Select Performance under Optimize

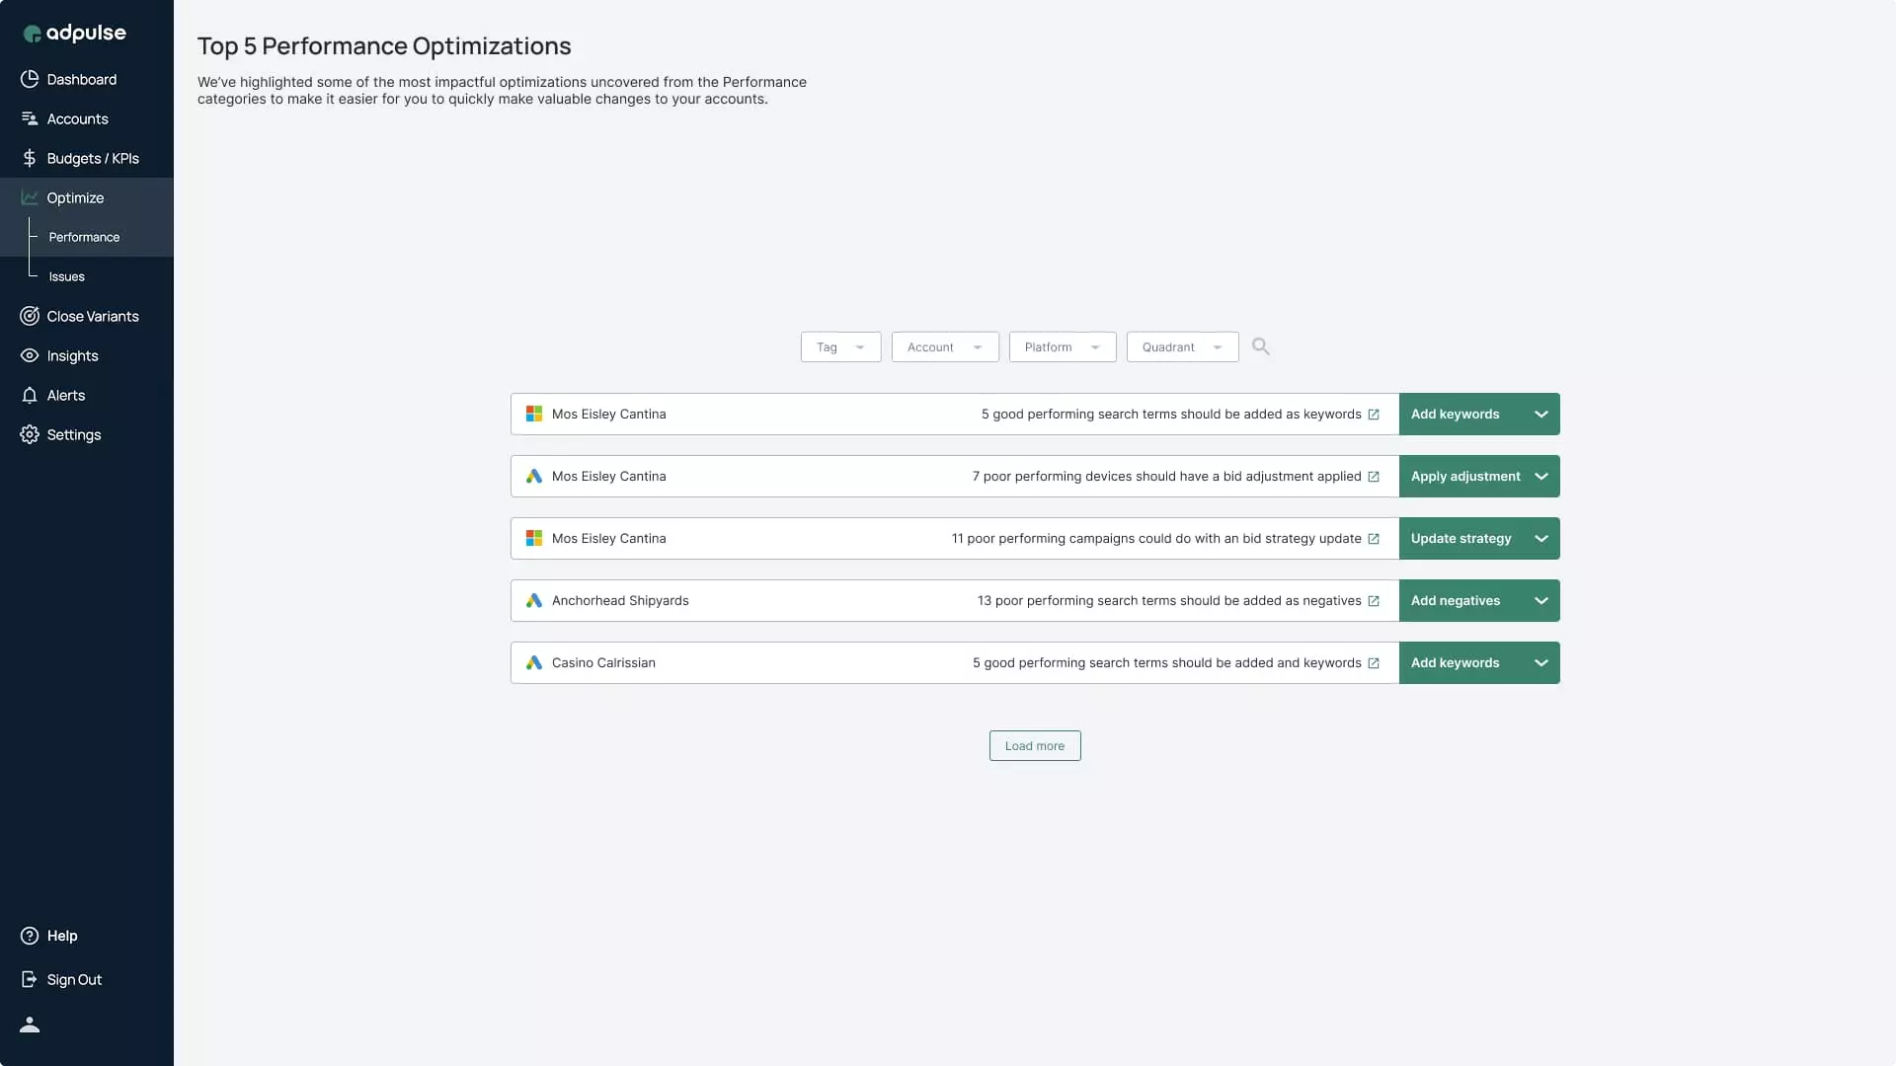click(83, 236)
